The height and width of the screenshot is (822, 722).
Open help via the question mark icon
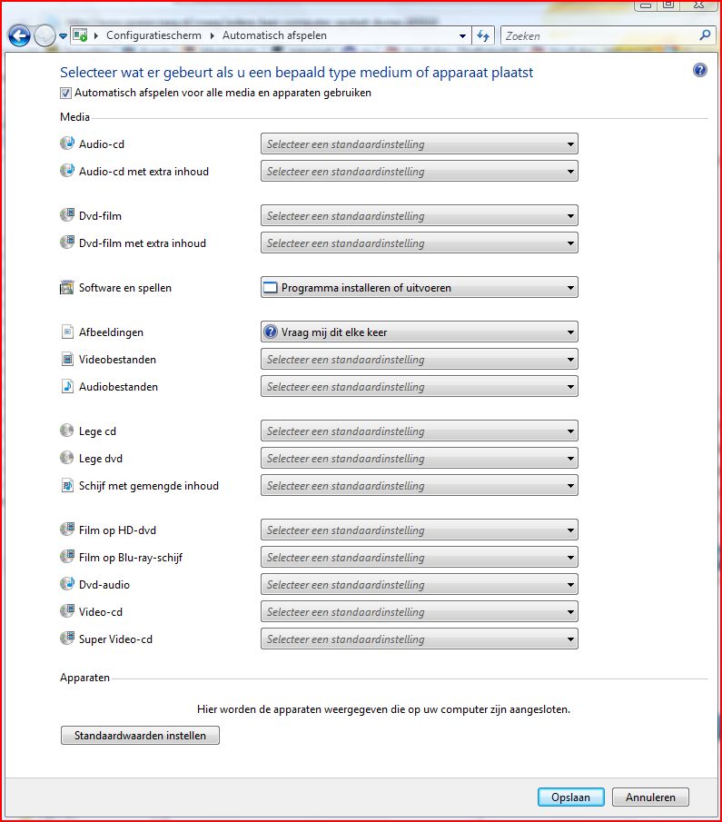click(x=700, y=69)
